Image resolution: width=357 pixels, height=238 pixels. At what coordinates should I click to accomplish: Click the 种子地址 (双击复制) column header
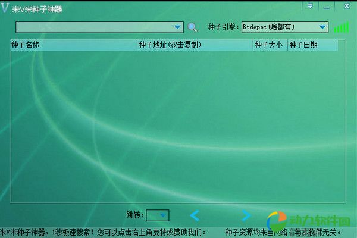195,45
